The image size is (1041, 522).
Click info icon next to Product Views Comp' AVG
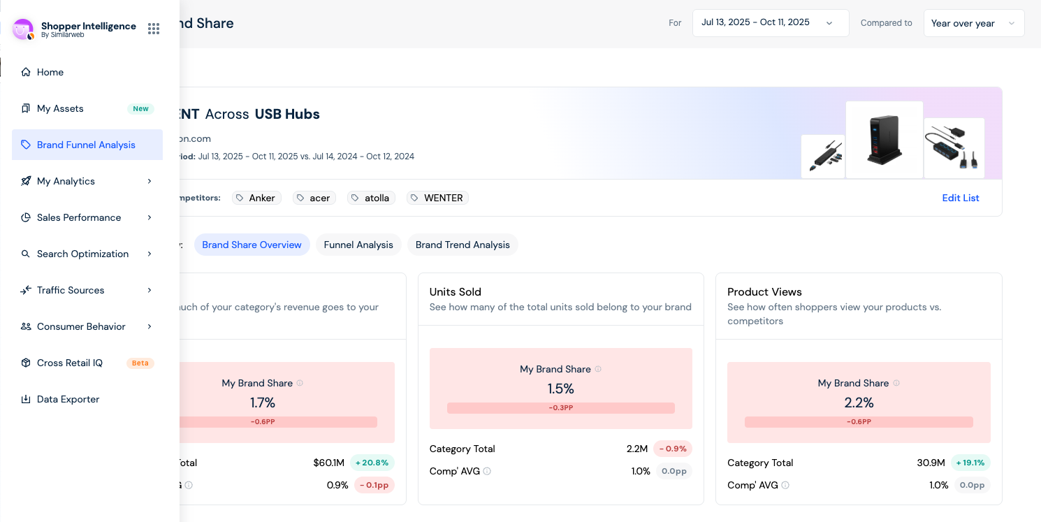click(x=785, y=485)
